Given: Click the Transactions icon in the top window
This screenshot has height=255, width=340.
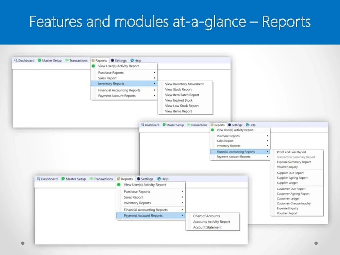Looking at the screenshot, I should 67,60.
